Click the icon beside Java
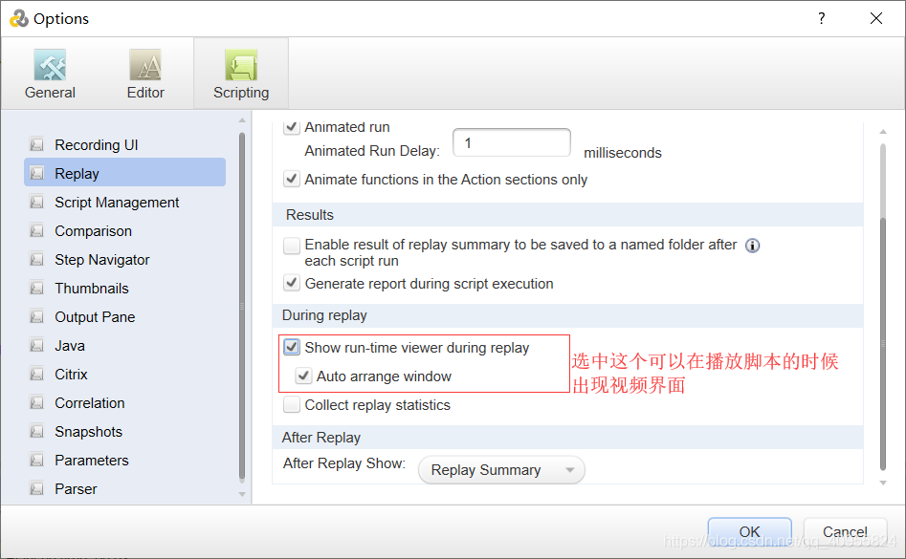The image size is (906, 559). [x=37, y=346]
